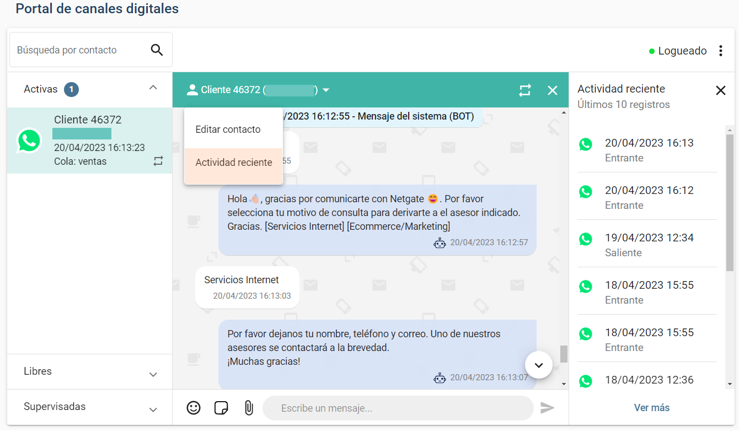The height and width of the screenshot is (437, 739).
Task: Click the Portal de canales digitales title
Action: (97, 9)
